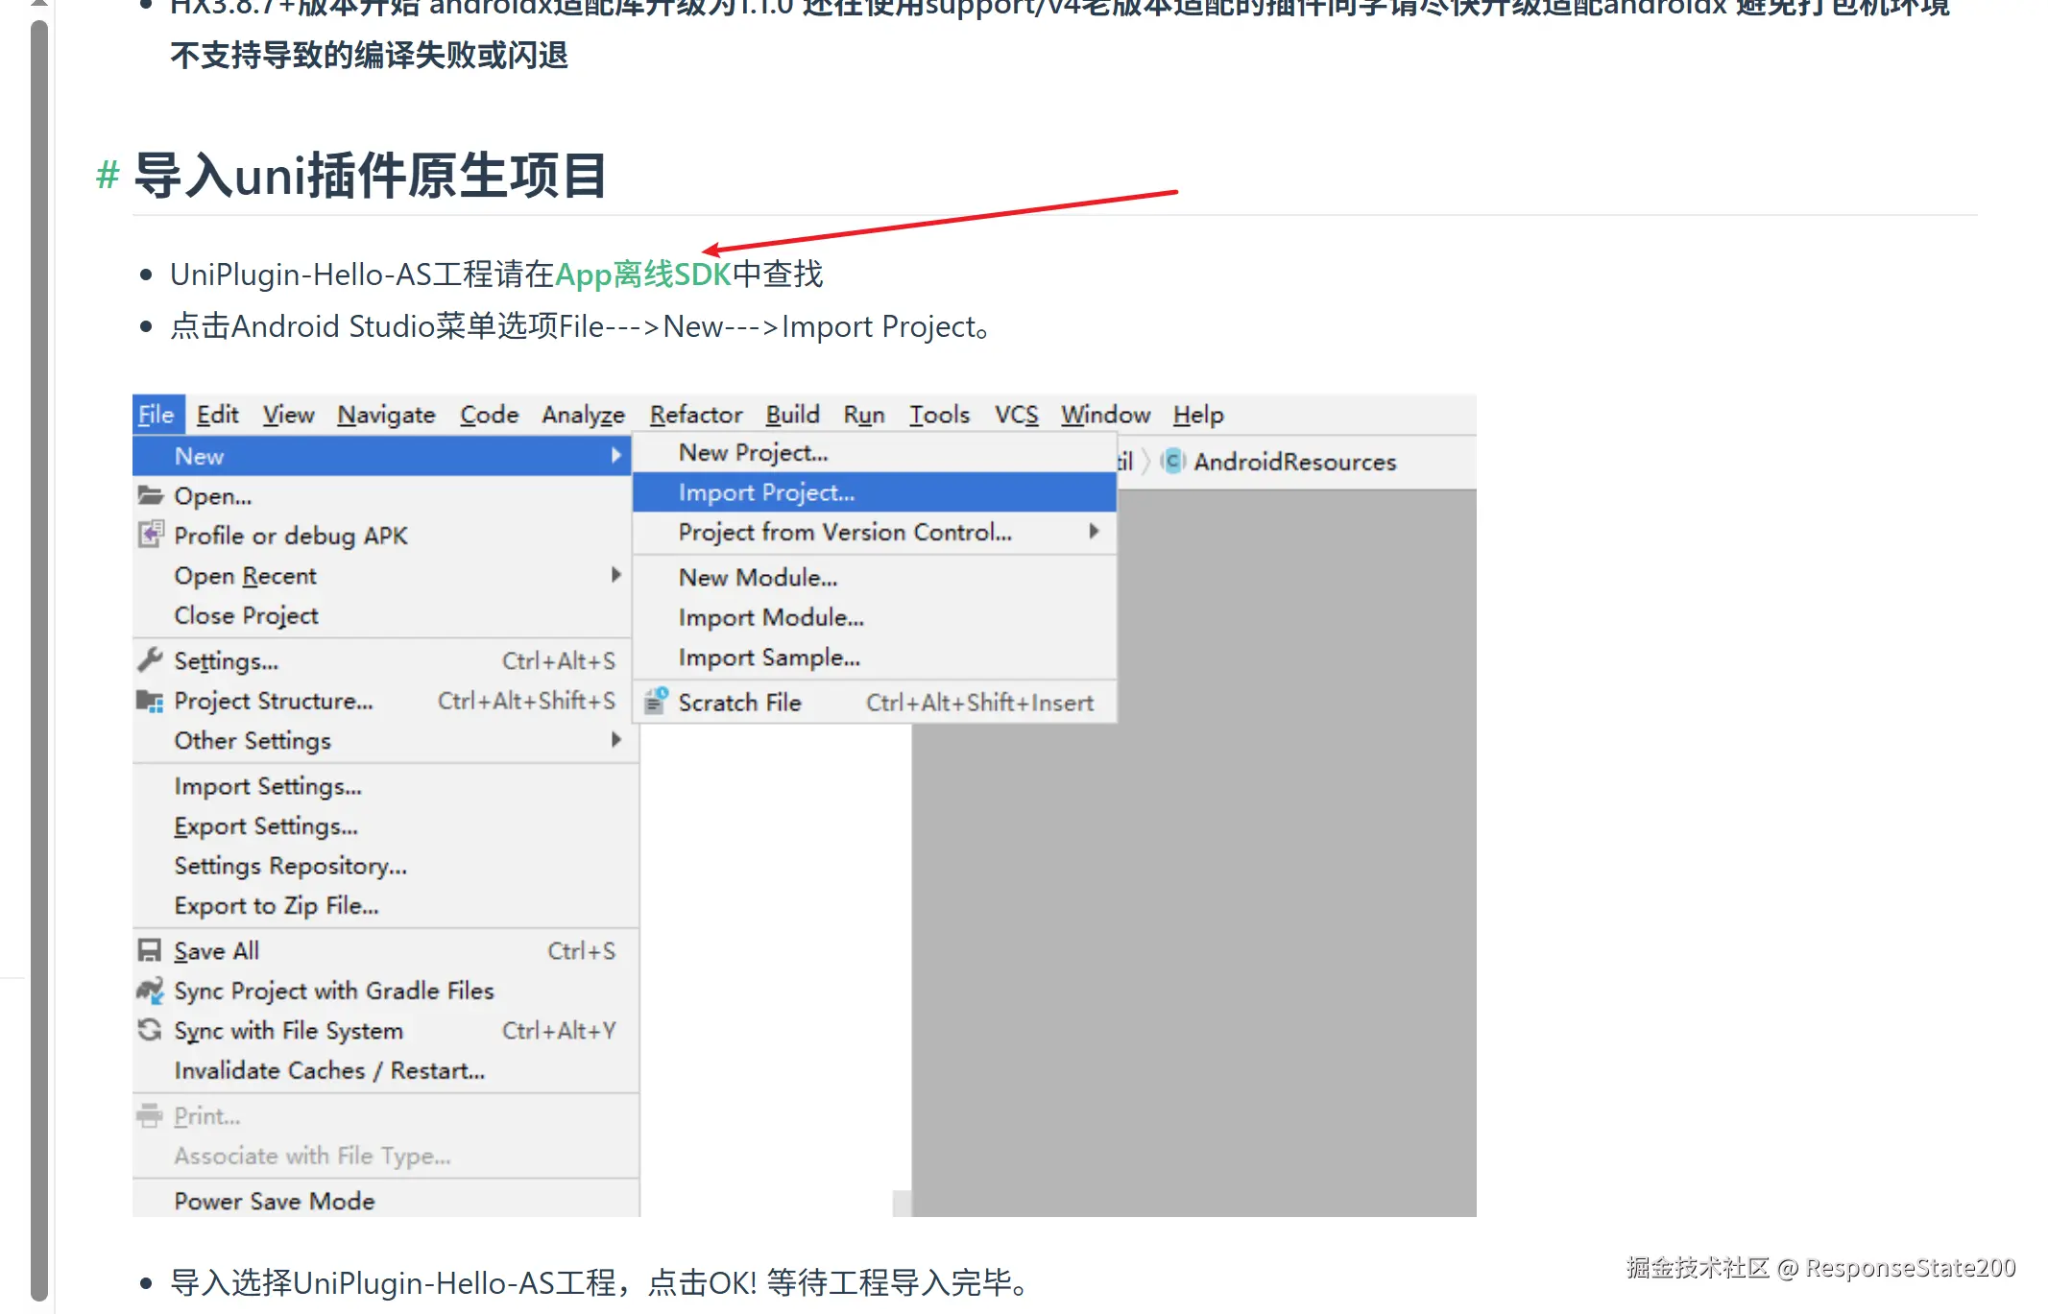This screenshot has height=1314, width=2048.
Task: Open the Refactor menu
Action: 695,415
